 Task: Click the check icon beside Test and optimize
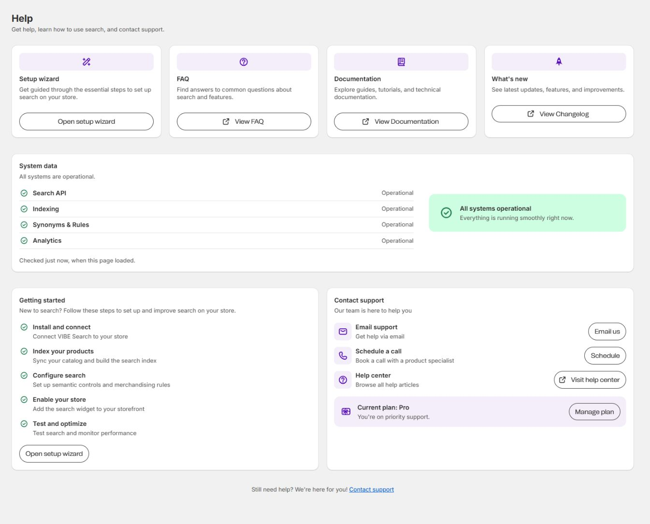(x=24, y=424)
